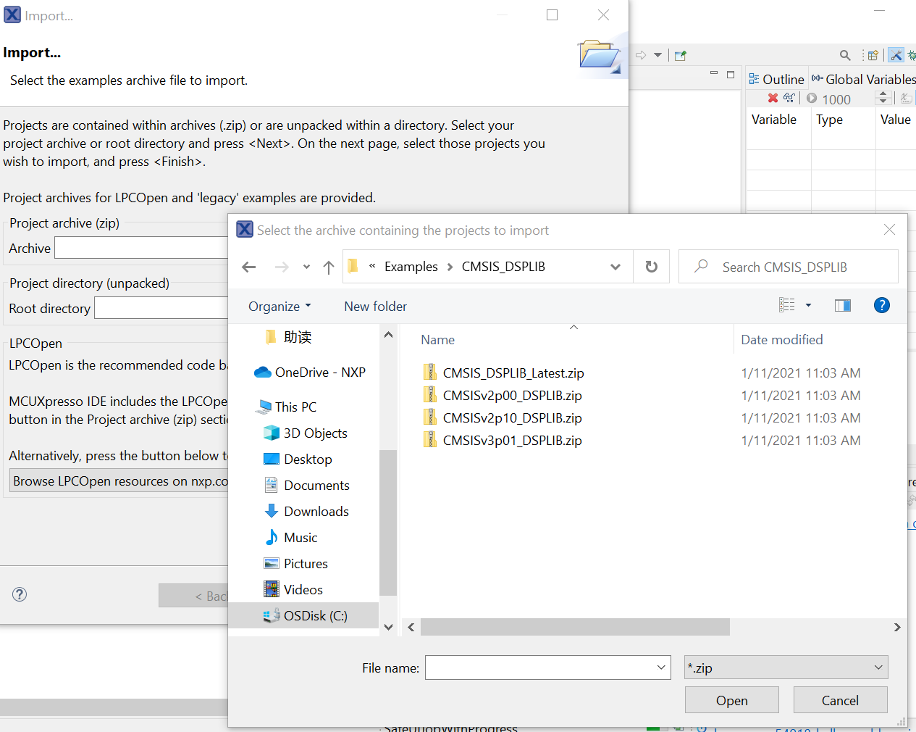Screen dimensions: 916x732
Task: Increase the 1000 value using the up stepper
Action: (x=883, y=94)
